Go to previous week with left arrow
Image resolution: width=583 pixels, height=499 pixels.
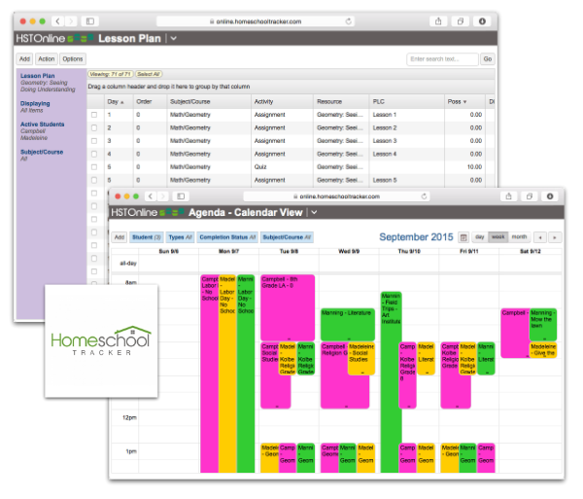point(540,237)
